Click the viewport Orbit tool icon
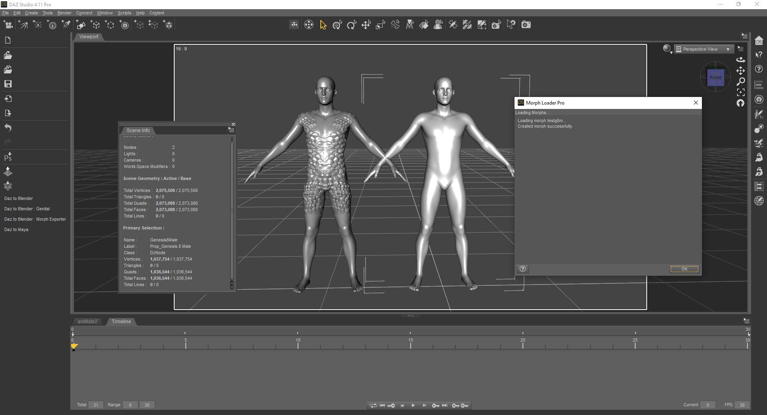 click(741, 59)
